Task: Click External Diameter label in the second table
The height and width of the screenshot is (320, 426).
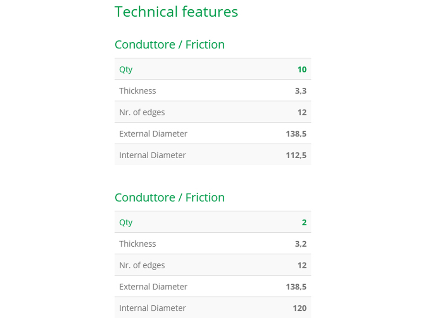Action: click(153, 286)
